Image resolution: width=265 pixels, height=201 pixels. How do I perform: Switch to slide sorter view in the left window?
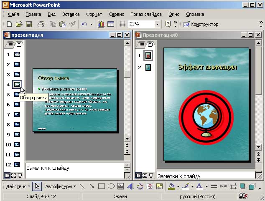click(14, 176)
